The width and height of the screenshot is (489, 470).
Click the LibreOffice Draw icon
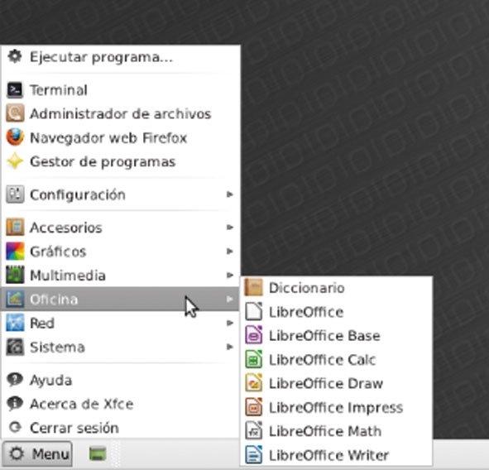[253, 383]
